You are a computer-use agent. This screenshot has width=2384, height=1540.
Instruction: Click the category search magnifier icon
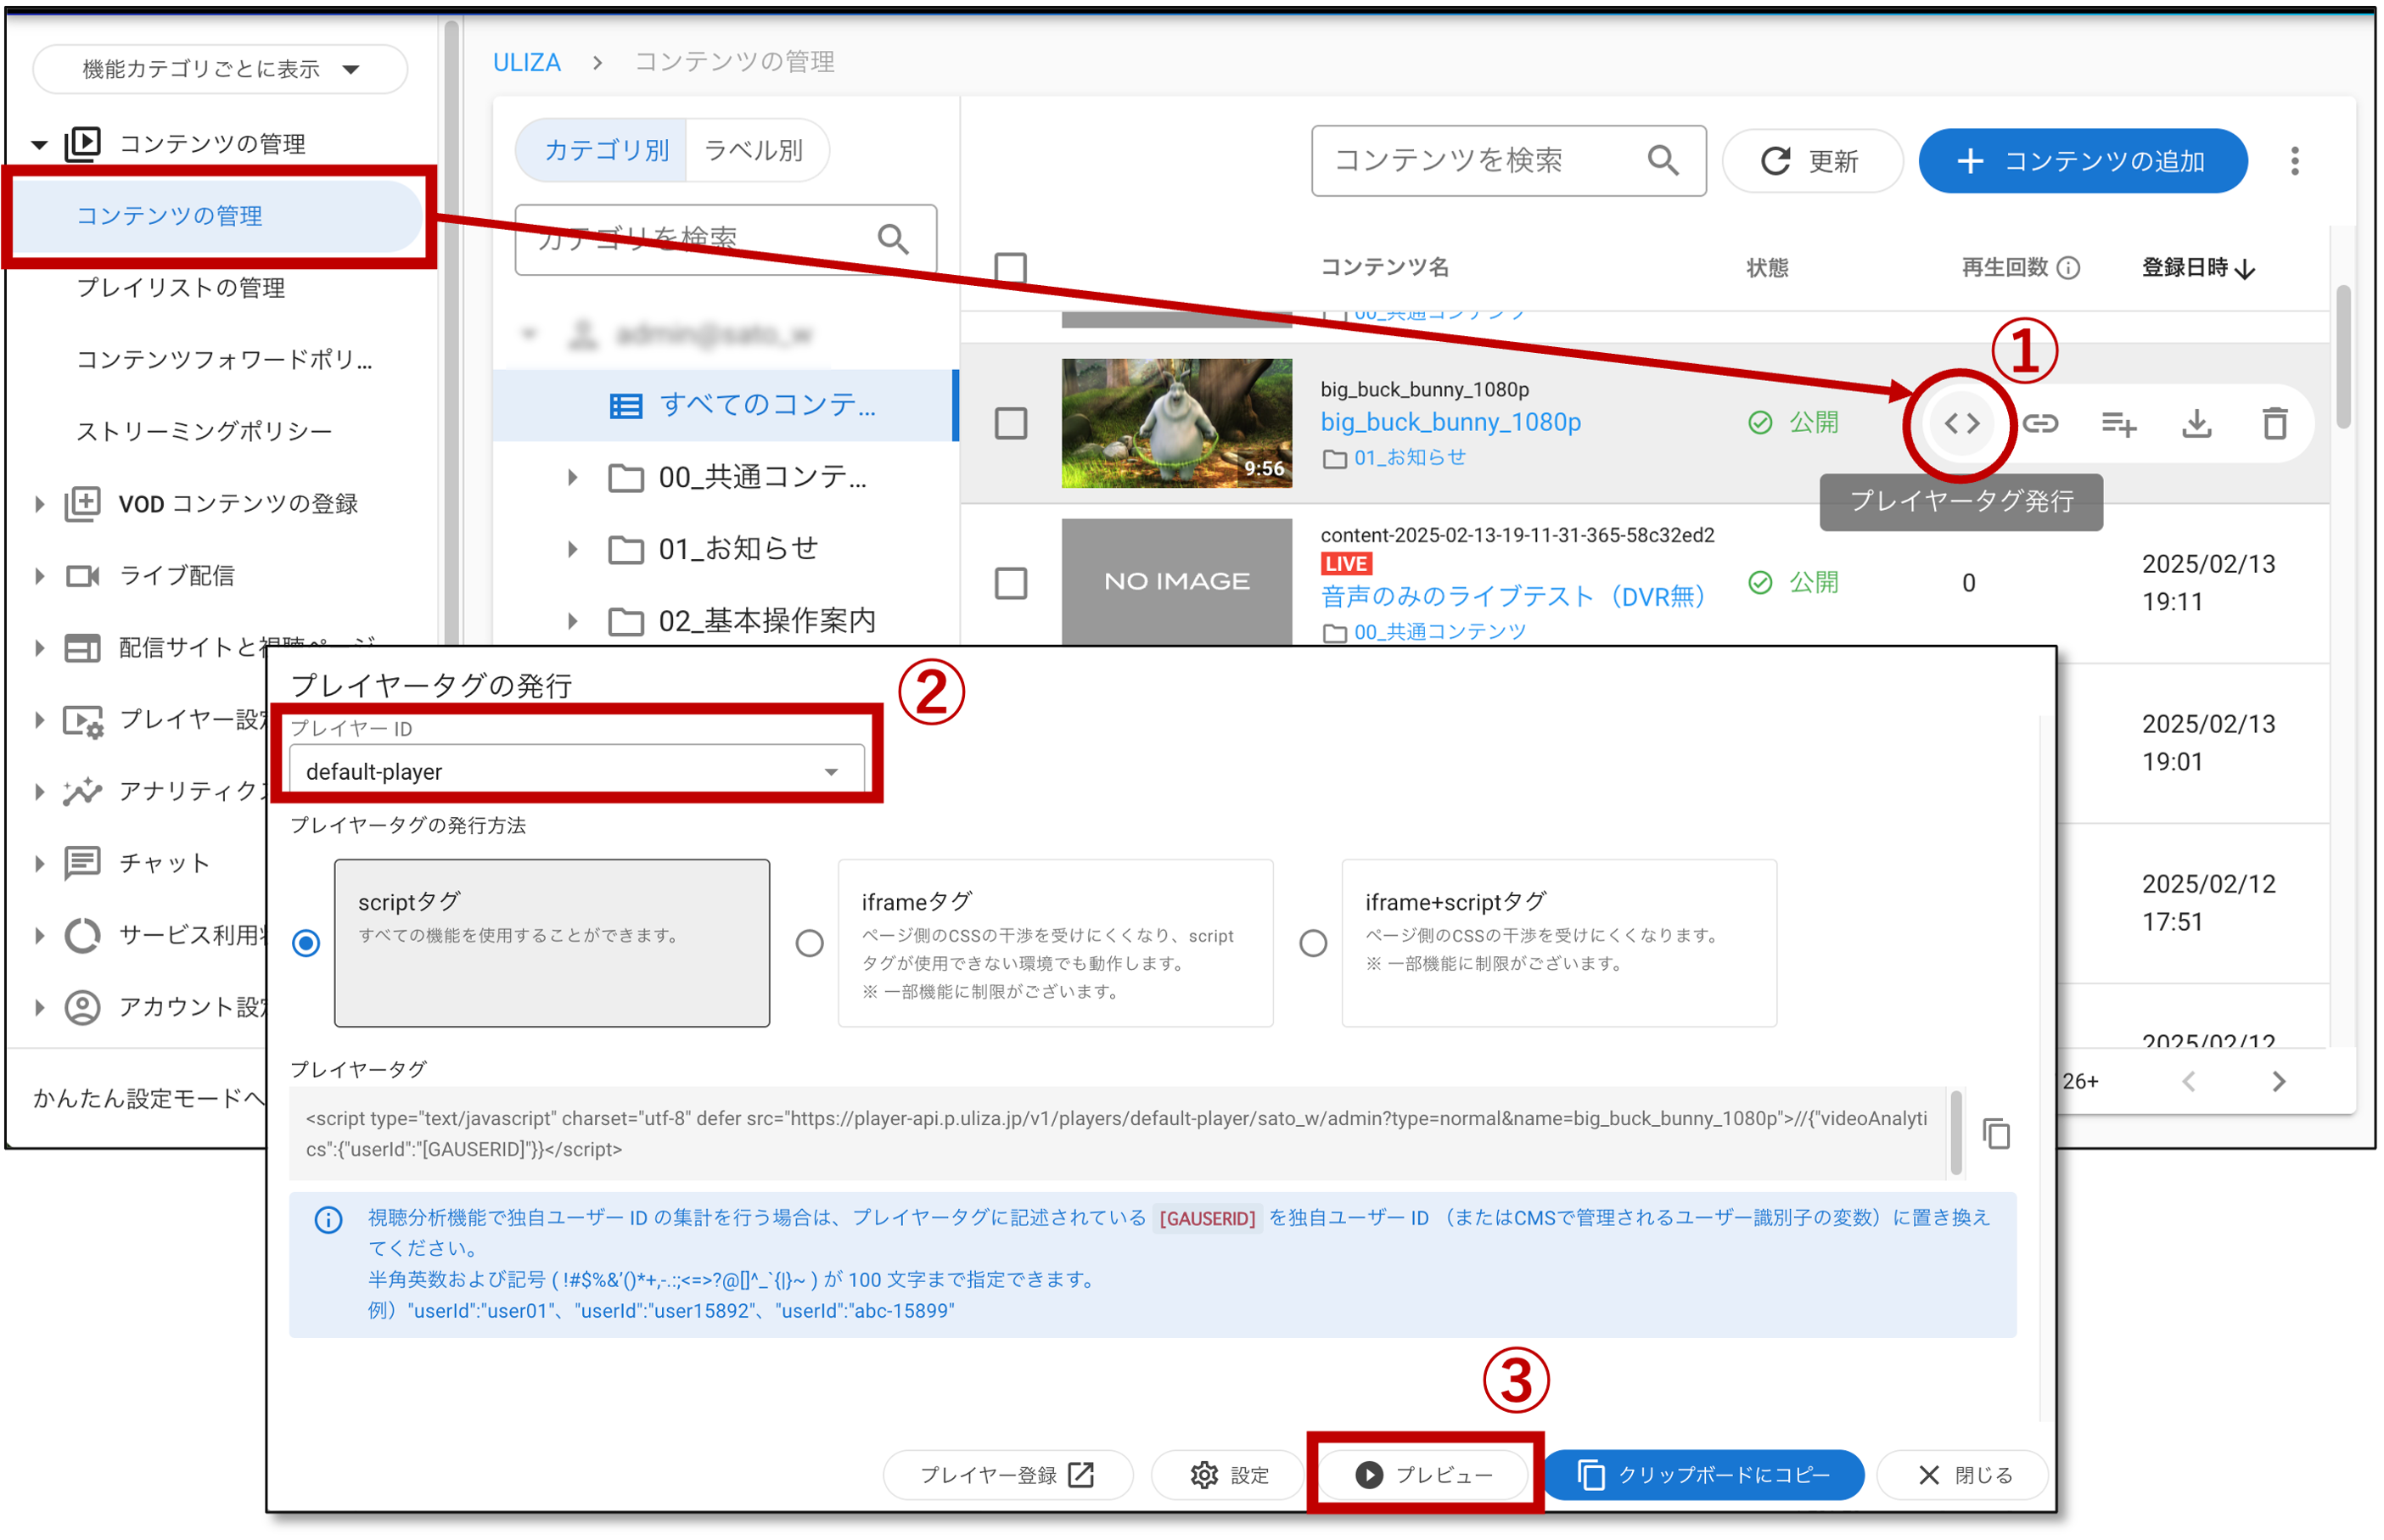click(x=892, y=239)
